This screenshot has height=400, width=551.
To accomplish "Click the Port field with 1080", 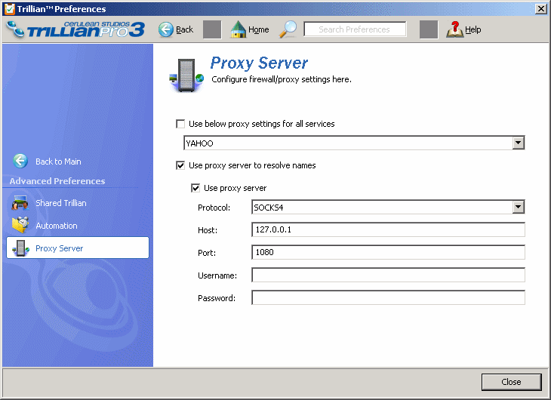I will [x=388, y=252].
